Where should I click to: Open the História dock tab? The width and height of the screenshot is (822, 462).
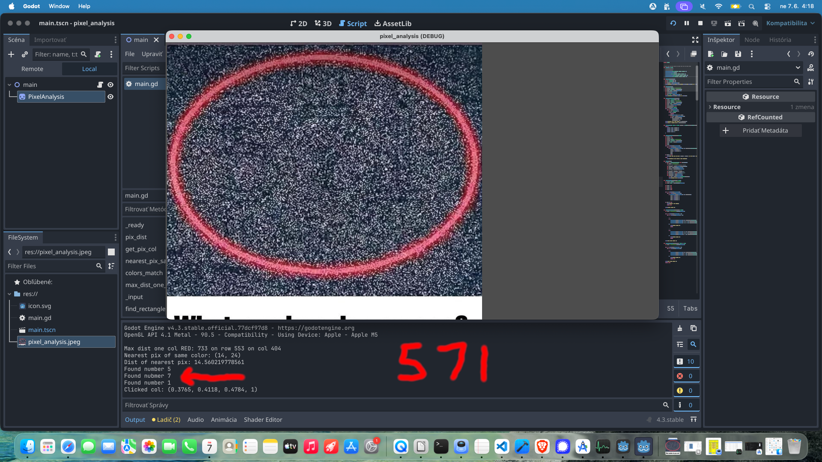pos(780,40)
